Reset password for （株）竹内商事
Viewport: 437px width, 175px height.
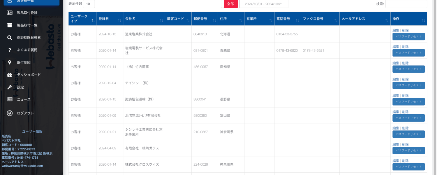click(408, 69)
